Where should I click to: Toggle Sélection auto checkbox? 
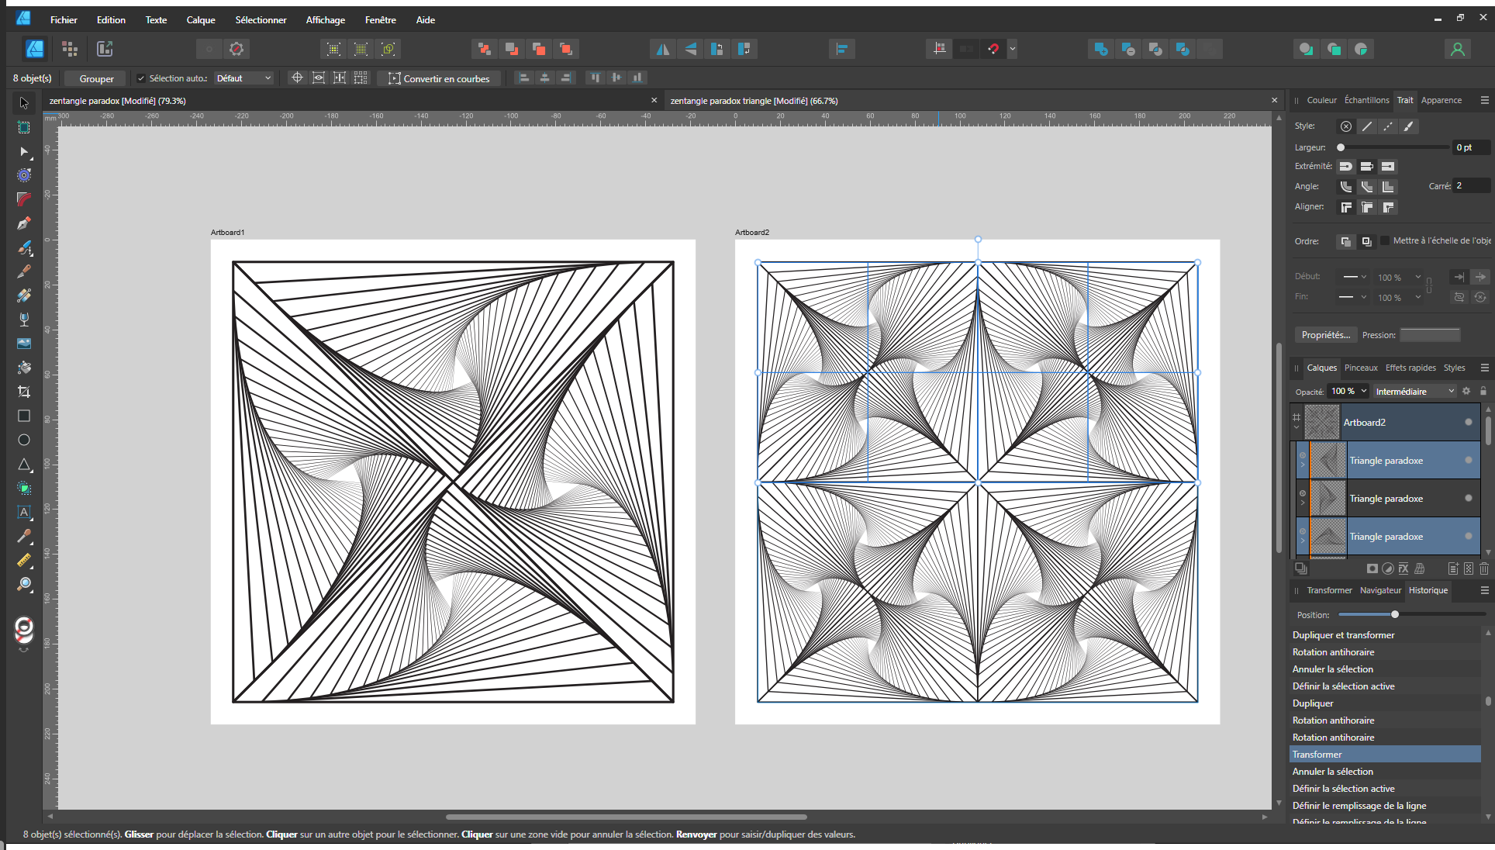141,78
